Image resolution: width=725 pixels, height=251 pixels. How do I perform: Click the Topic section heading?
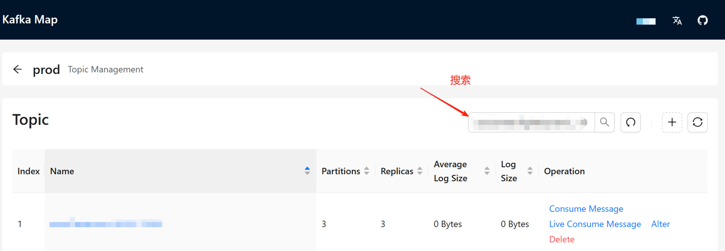(x=31, y=120)
